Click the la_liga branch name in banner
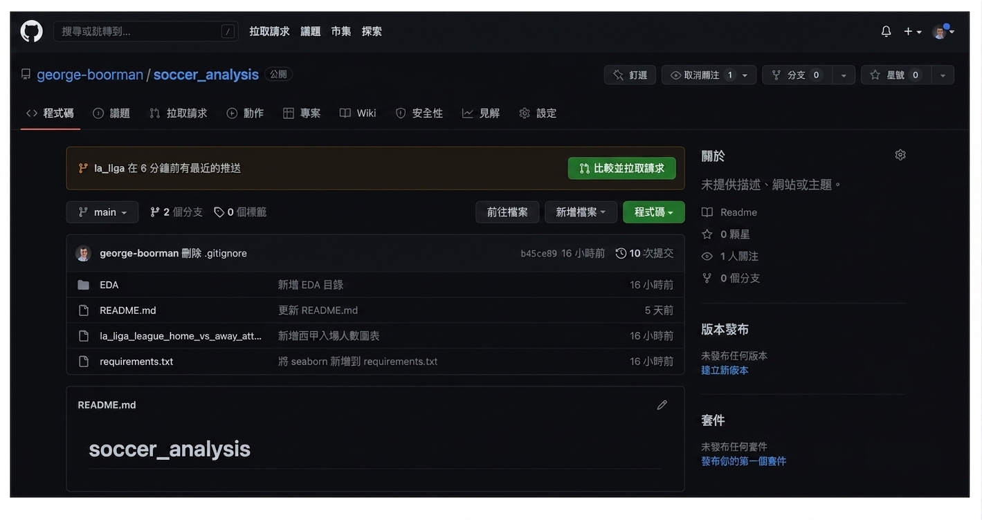 (109, 168)
